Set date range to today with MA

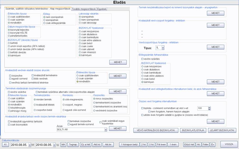click(x=63, y=145)
